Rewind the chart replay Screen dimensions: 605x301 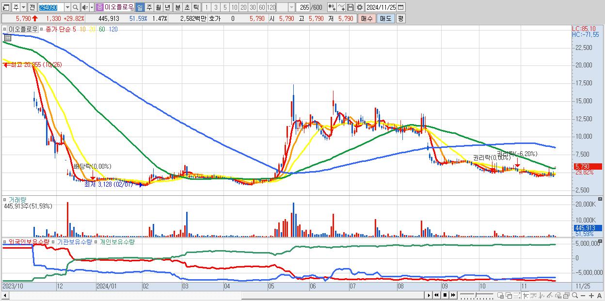pyautogui.click(x=436, y=295)
